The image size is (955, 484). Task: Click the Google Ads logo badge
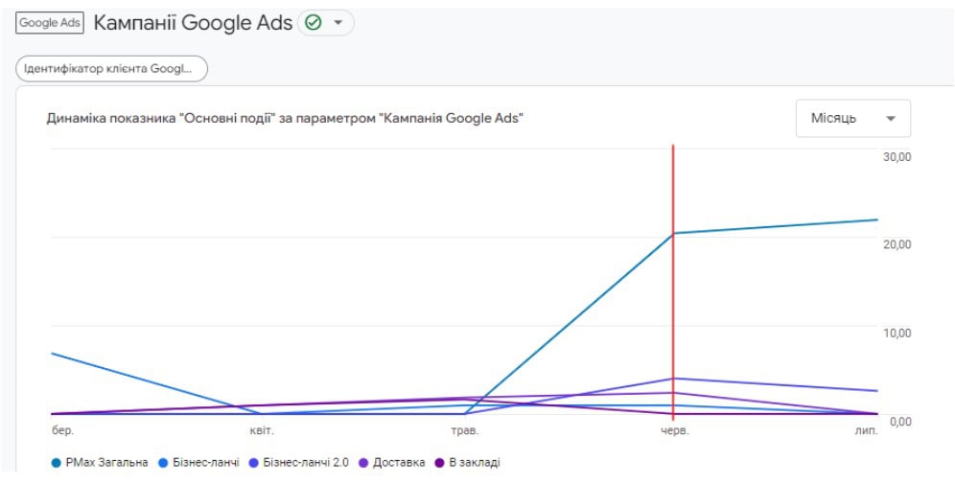(50, 23)
